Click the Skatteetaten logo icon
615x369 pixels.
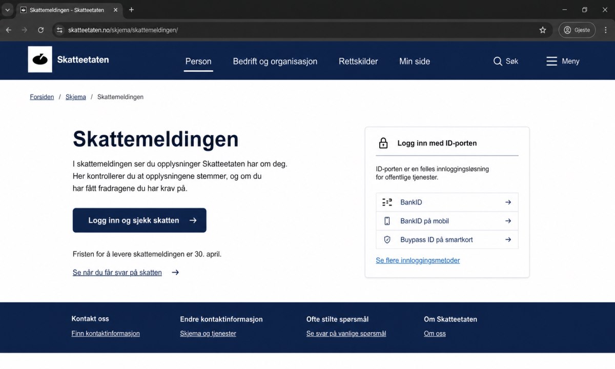40,59
